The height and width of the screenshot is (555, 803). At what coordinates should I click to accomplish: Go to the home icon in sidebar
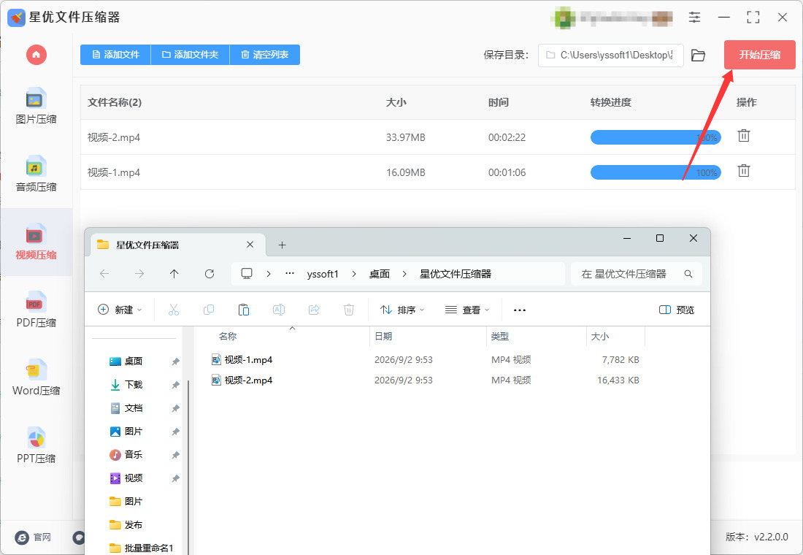click(x=36, y=54)
